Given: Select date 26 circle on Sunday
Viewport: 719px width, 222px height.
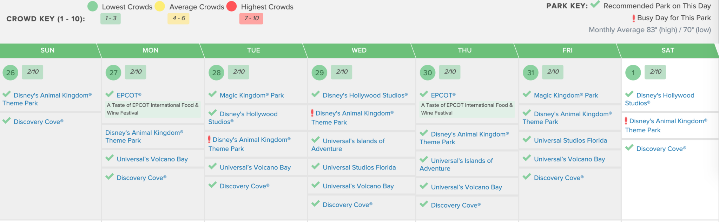Looking at the screenshot, I should [x=10, y=73].
